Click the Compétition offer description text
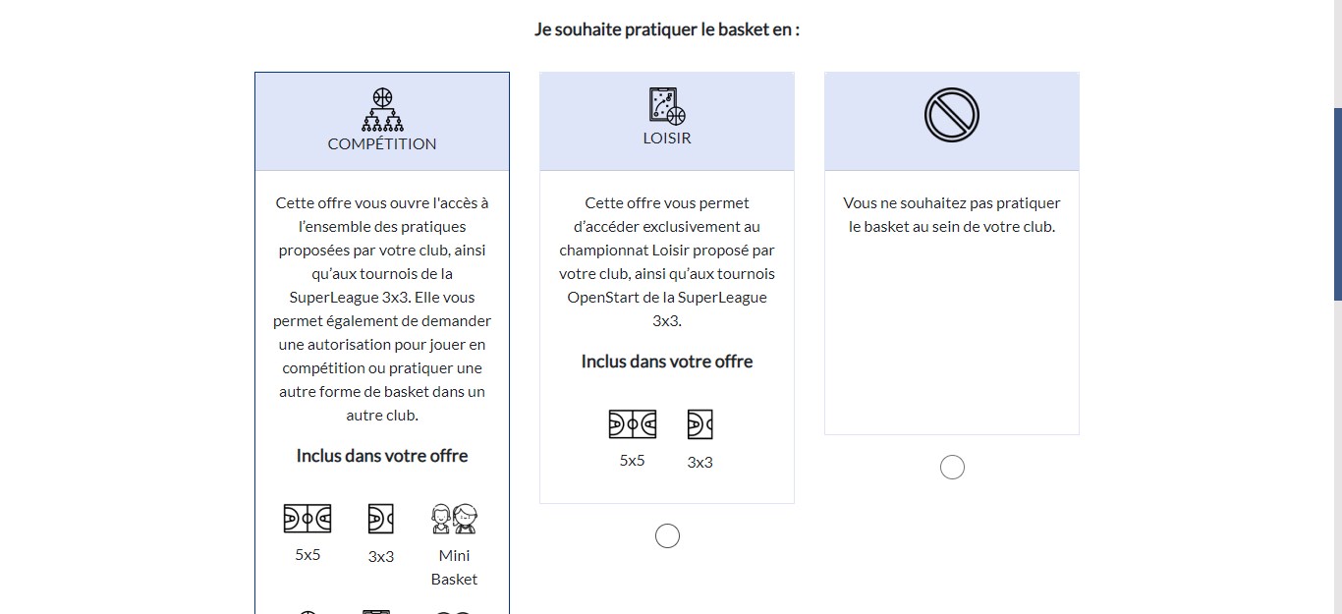The height and width of the screenshot is (614, 1342). (382, 308)
